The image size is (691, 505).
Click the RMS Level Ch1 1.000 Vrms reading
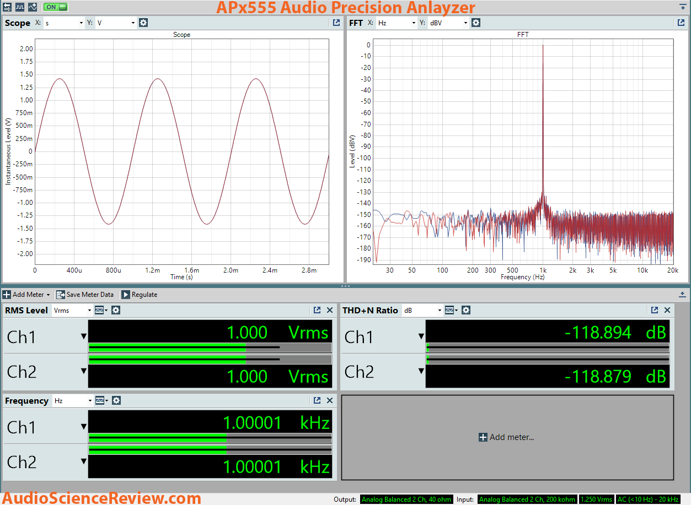(277, 332)
